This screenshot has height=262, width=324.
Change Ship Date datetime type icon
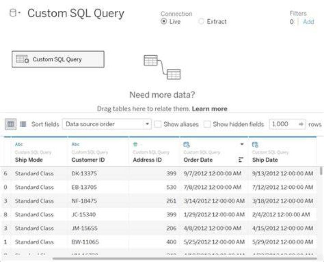[255, 145]
